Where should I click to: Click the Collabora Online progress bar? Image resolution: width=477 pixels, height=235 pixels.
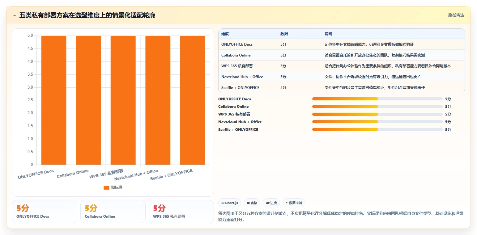tap(377, 107)
